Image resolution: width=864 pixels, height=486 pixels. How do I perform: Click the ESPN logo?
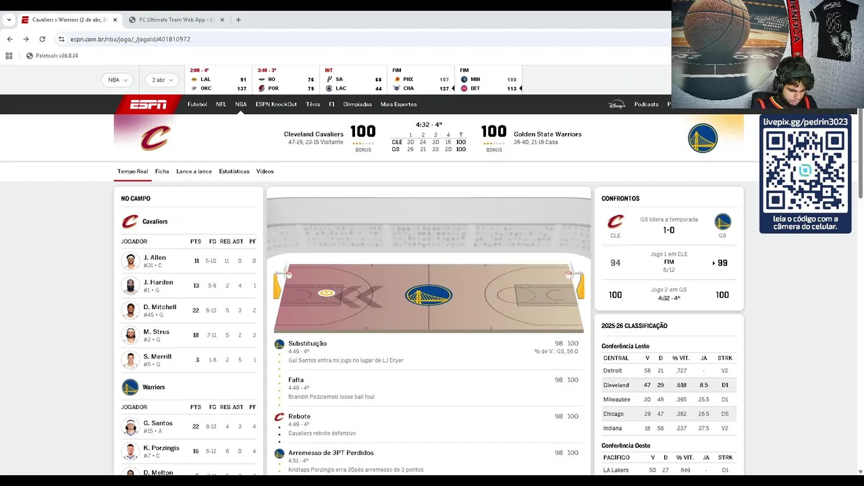pyautogui.click(x=148, y=105)
